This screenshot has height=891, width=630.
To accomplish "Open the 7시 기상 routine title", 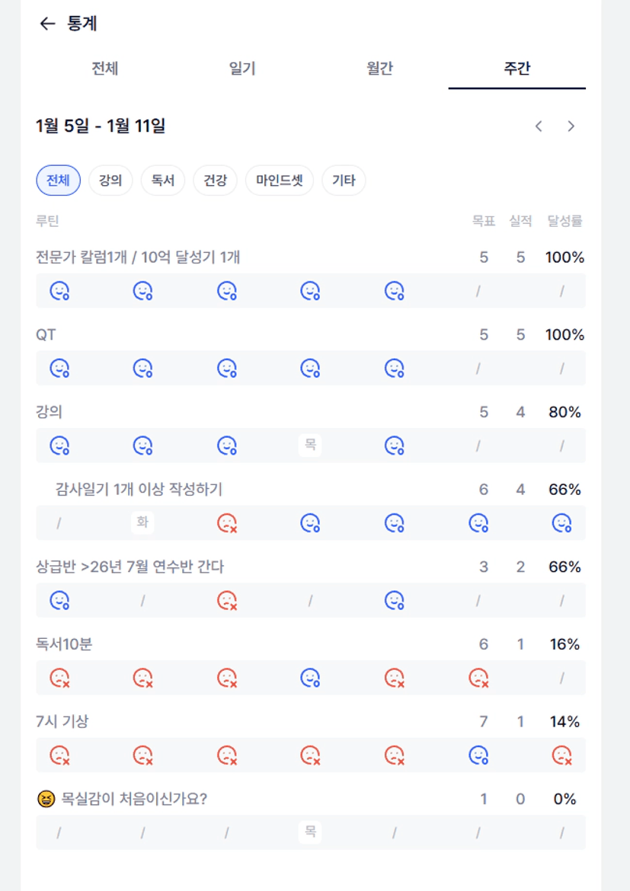I will (62, 721).
